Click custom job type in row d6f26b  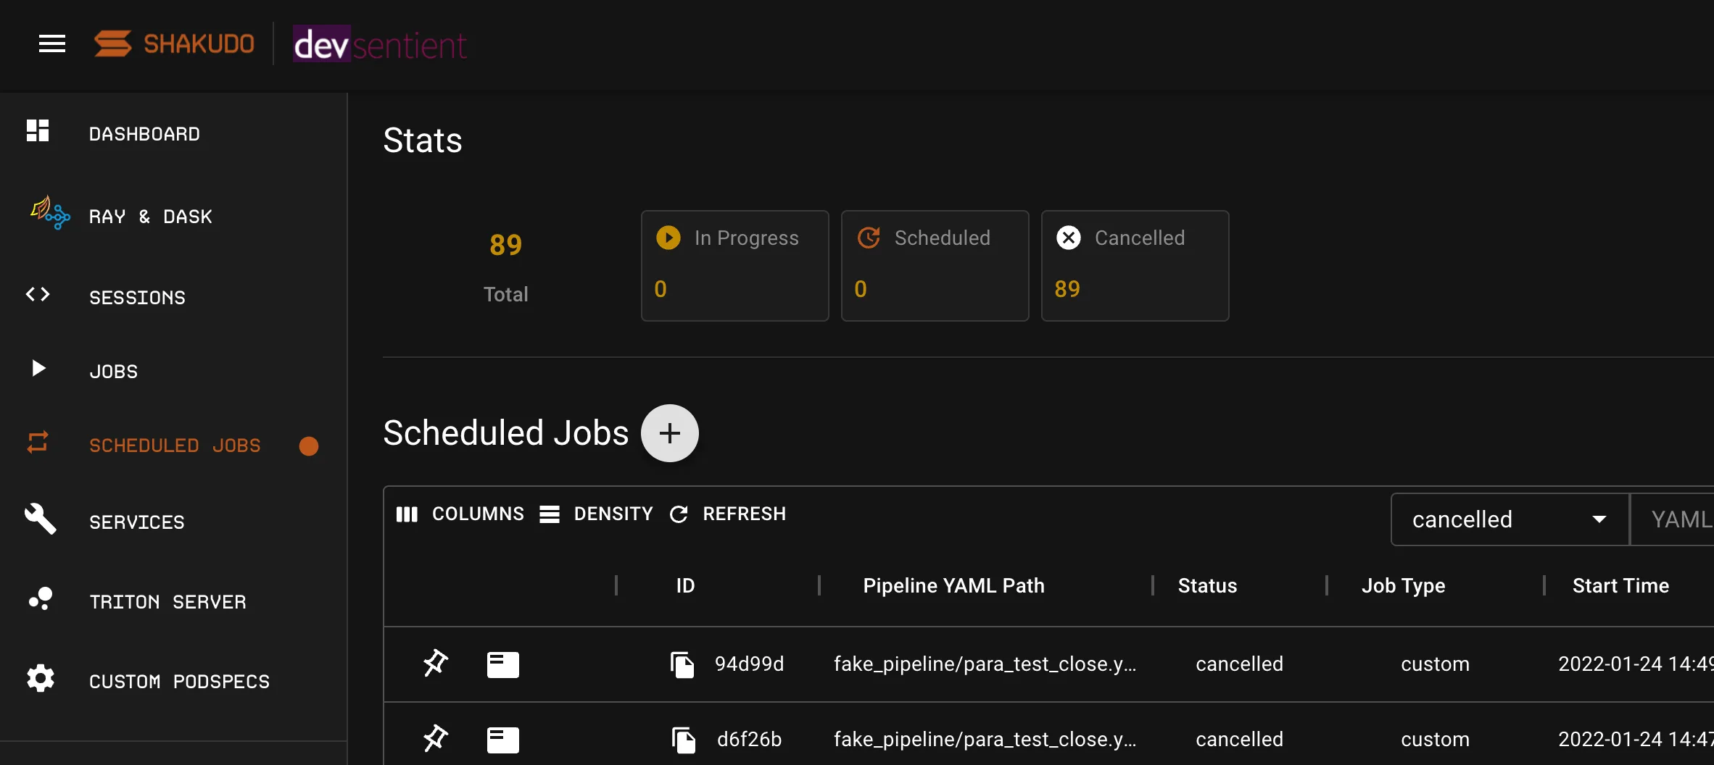tap(1435, 739)
